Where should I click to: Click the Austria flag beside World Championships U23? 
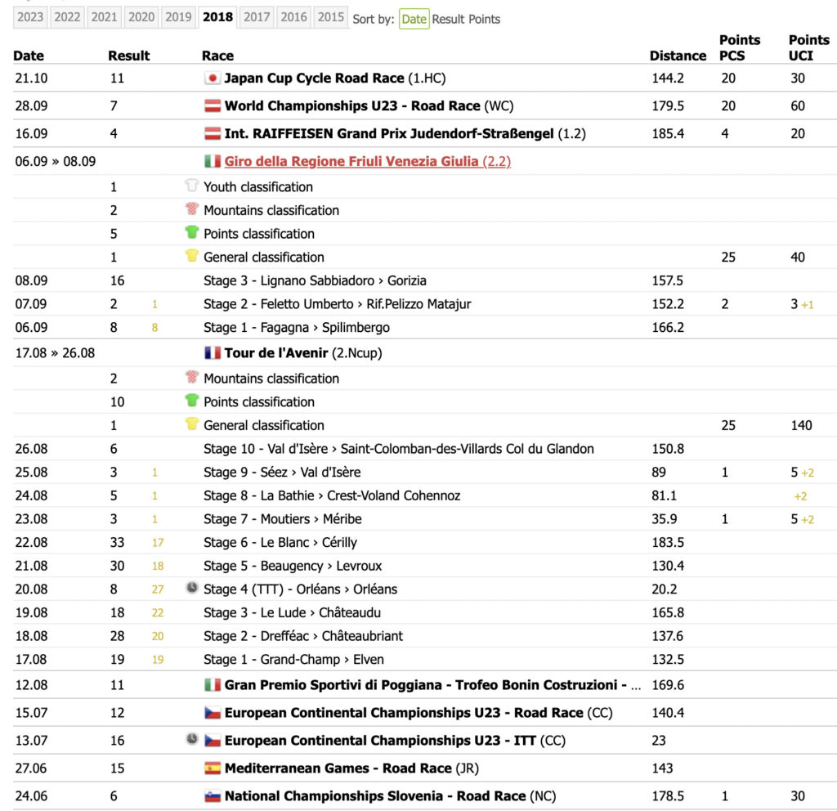(212, 105)
